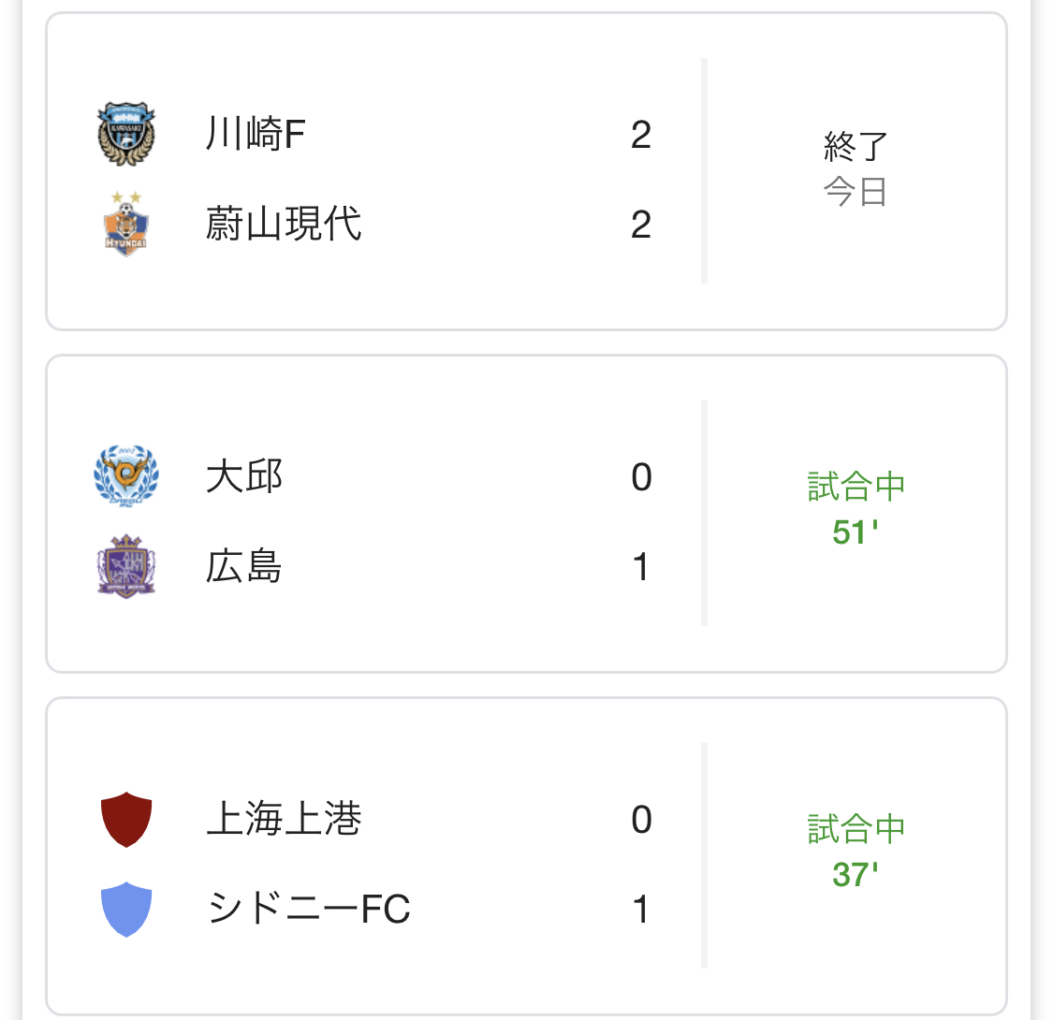The height and width of the screenshot is (1020, 1053).
Task: Select the 広島 team name
Action: click(243, 566)
